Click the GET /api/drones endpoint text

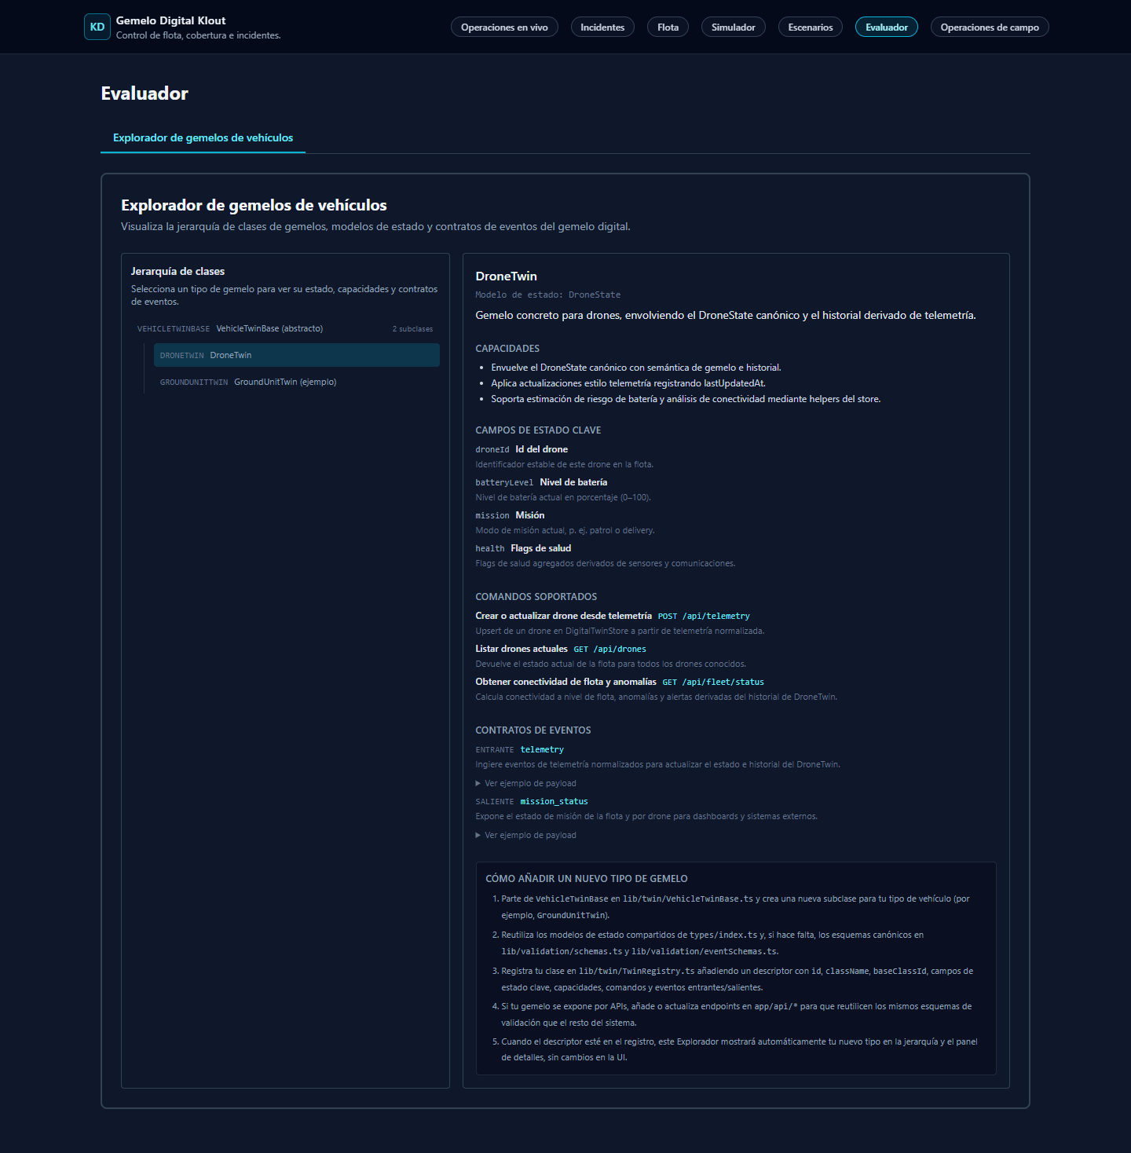610,650
